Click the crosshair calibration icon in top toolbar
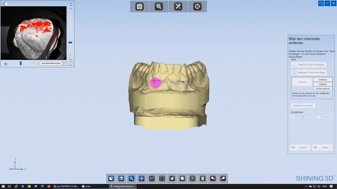The image size is (337, 189). point(197,6)
